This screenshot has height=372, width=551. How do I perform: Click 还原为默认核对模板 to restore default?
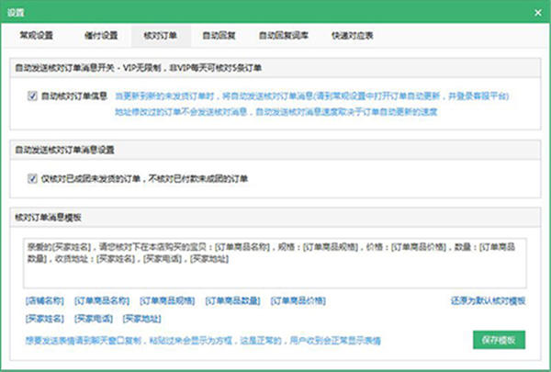pyautogui.click(x=489, y=300)
